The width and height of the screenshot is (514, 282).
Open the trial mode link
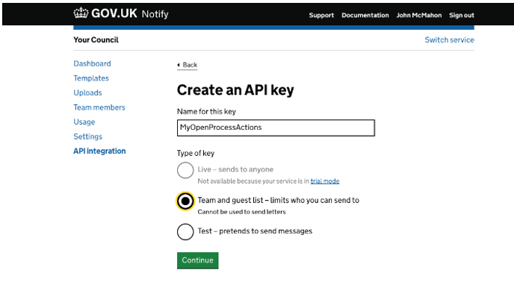[325, 181]
